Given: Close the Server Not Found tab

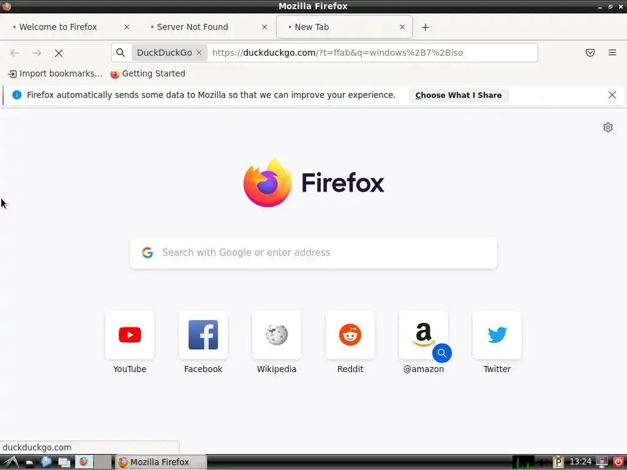Looking at the screenshot, I should click(x=265, y=27).
